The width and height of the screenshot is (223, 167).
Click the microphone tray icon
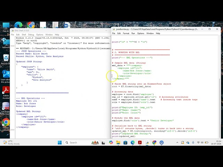(x=193, y=142)
